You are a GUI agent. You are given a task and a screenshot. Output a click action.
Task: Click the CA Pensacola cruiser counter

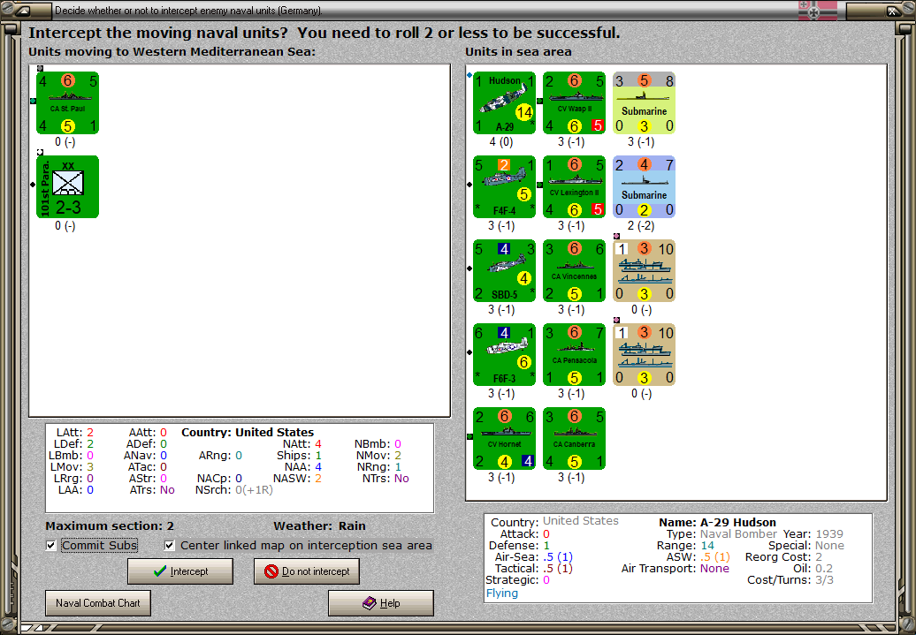point(574,355)
